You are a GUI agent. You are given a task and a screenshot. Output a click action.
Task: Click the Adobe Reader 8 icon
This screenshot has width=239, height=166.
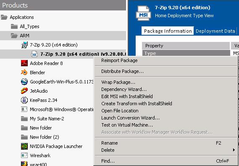[24, 63]
